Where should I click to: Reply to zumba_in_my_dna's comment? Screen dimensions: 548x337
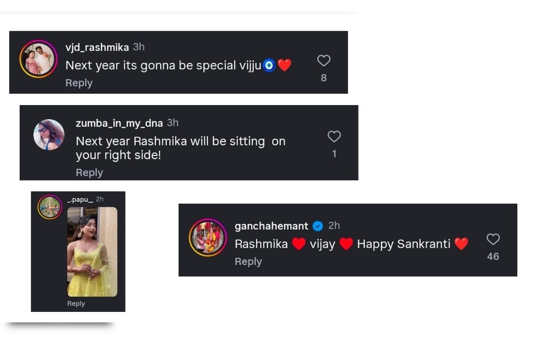pyautogui.click(x=89, y=173)
